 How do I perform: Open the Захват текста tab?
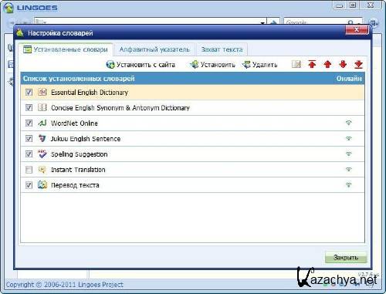click(222, 49)
